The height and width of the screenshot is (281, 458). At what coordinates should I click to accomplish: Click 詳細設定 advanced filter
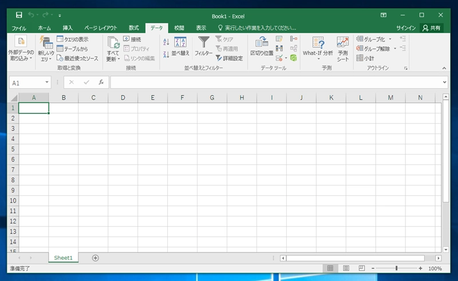point(230,58)
